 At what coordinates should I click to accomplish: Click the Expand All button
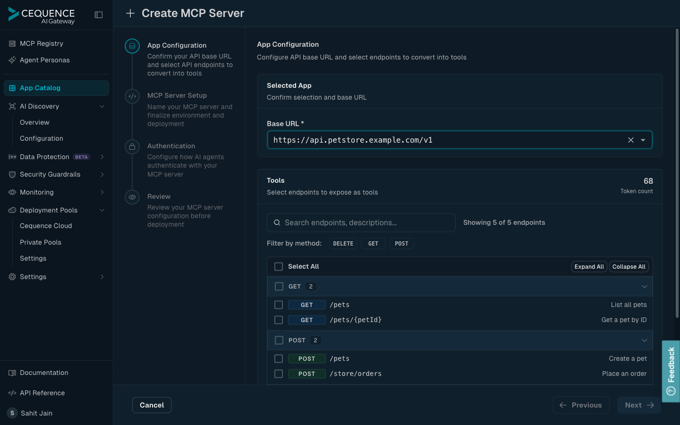click(x=589, y=267)
